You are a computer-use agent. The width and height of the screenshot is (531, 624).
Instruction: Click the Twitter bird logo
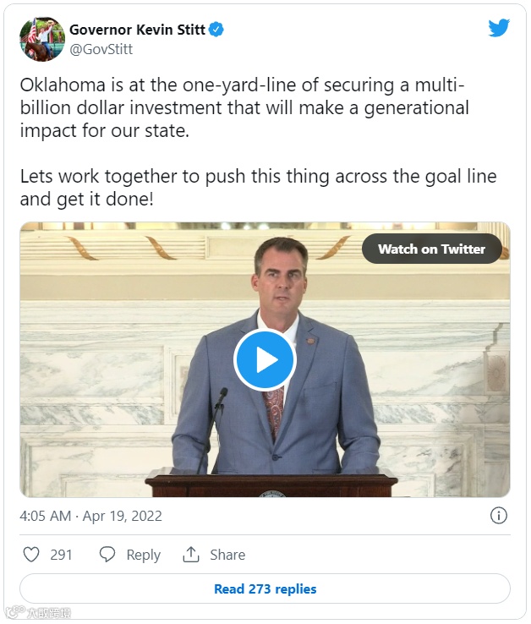click(x=499, y=28)
